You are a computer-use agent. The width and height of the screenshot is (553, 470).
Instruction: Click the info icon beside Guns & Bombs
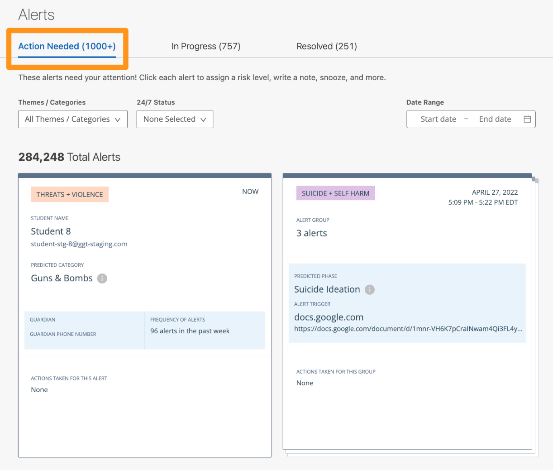(x=102, y=278)
